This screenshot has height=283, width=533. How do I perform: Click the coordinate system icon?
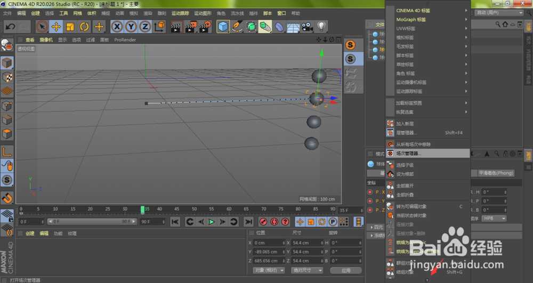159,27
